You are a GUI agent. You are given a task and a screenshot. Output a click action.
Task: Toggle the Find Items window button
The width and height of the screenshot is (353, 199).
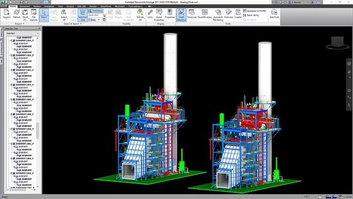click(95, 11)
